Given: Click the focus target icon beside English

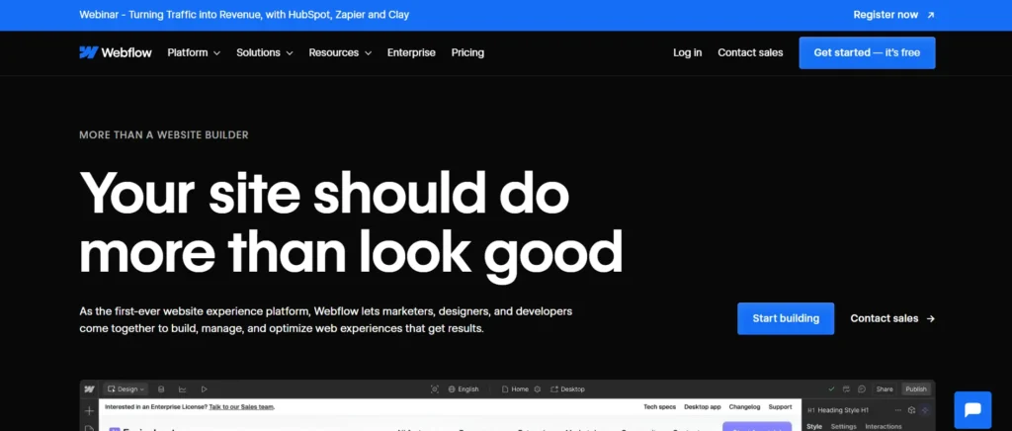Looking at the screenshot, I should 435,389.
